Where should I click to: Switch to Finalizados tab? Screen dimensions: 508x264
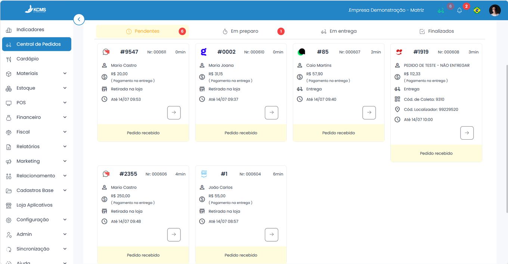[x=436, y=31]
